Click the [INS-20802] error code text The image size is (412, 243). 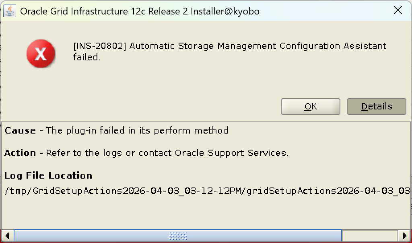(100, 46)
